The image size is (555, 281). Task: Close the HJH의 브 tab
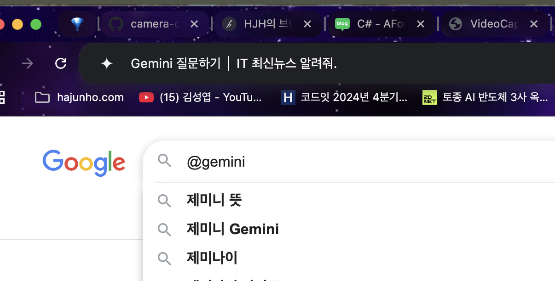[x=307, y=24]
